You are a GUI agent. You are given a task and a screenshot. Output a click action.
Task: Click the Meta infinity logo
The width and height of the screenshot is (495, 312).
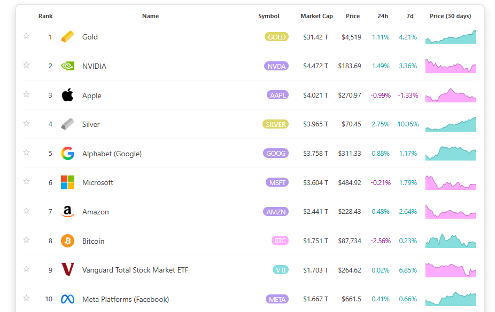(x=67, y=299)
